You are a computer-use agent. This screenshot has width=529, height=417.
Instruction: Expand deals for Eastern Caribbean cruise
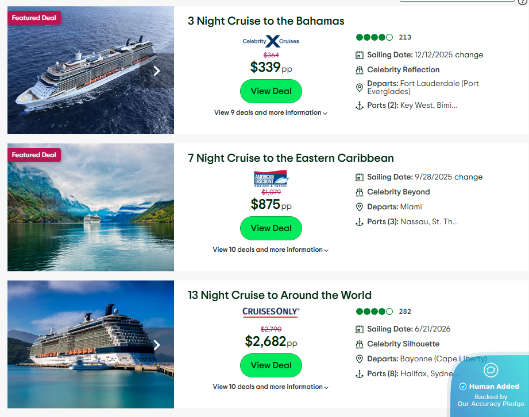[x=271, y=250]
